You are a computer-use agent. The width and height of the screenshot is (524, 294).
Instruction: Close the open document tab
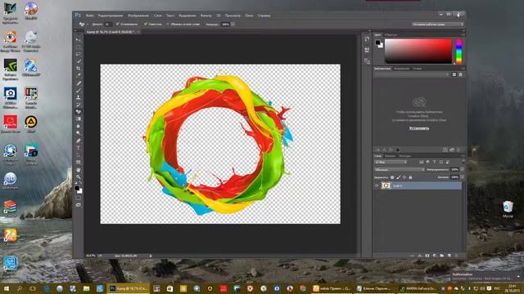(x=138, y=32)
